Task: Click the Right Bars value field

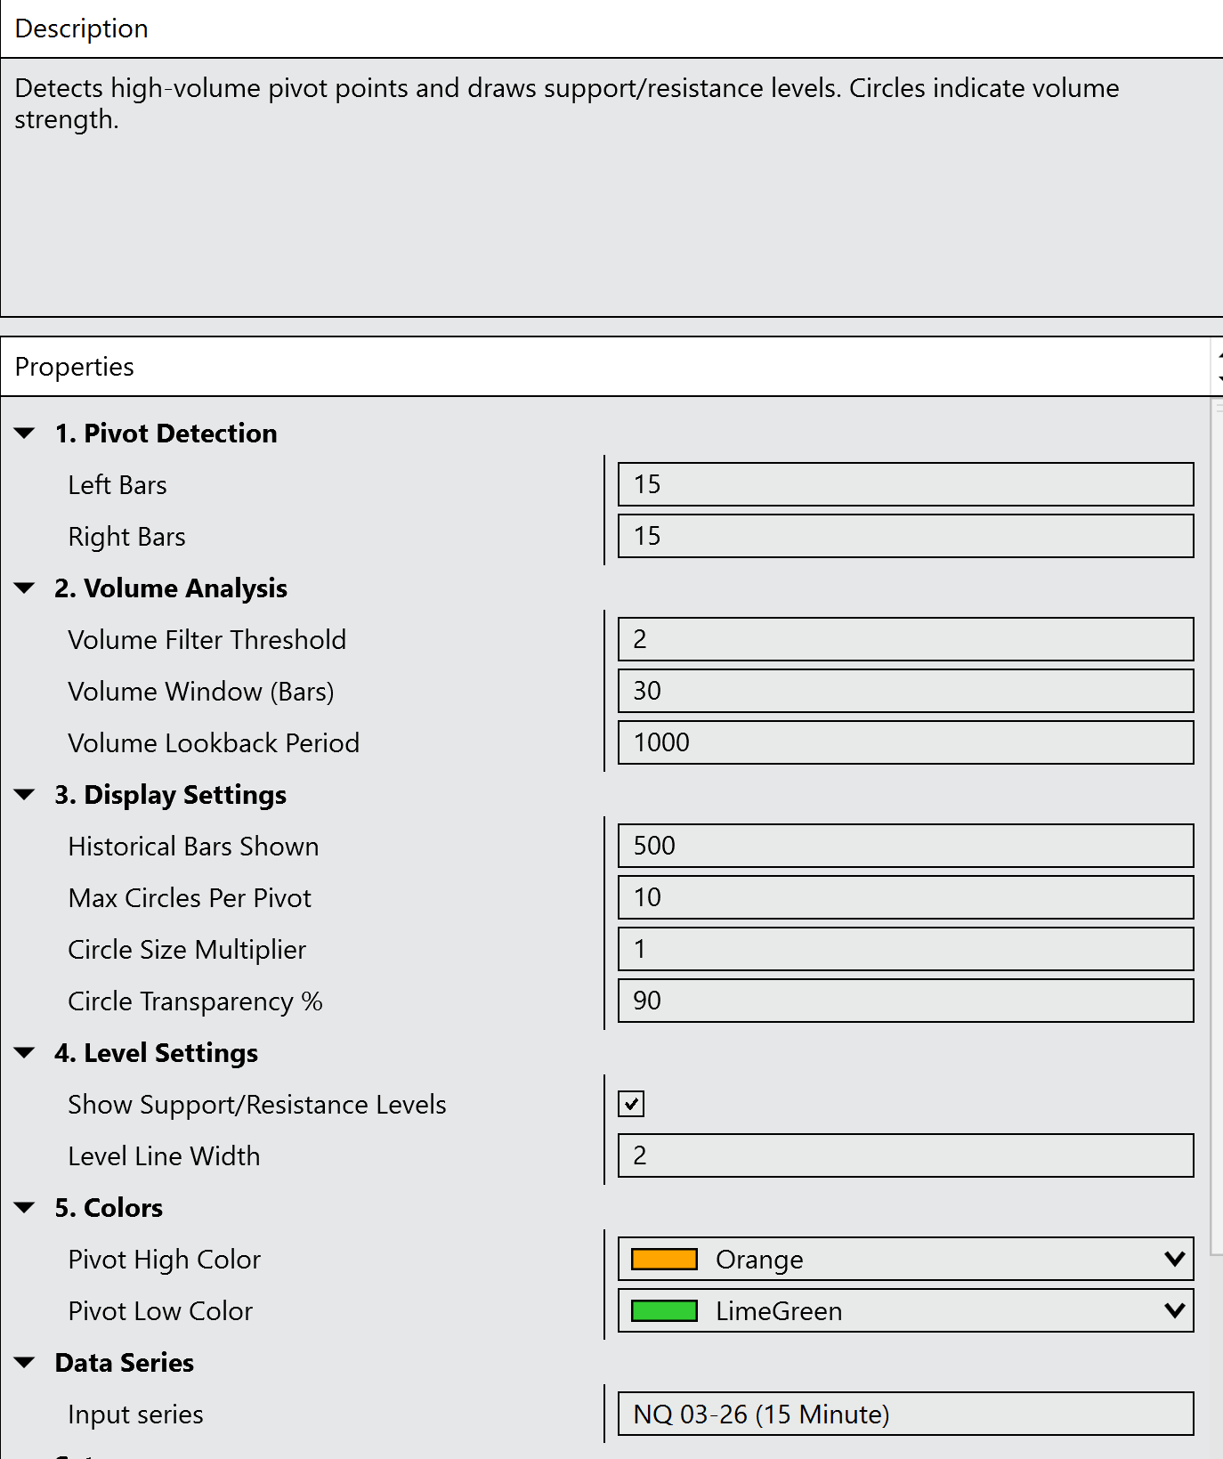Action: pos(904,536)
